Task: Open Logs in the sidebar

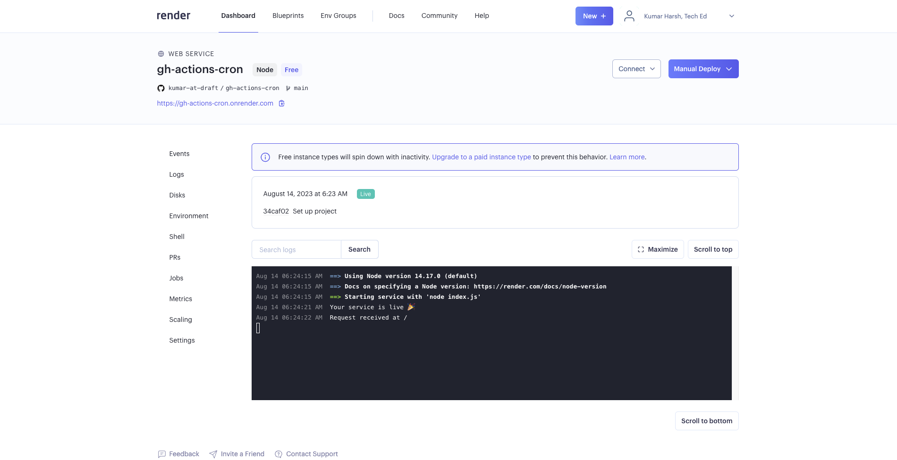Action: pyautogui.click(x=177, y=174)
